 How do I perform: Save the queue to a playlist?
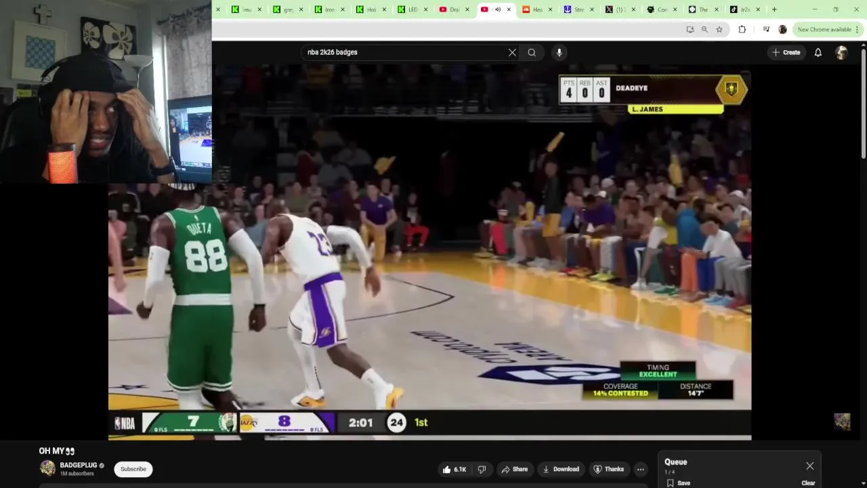[x=678, y=483]
